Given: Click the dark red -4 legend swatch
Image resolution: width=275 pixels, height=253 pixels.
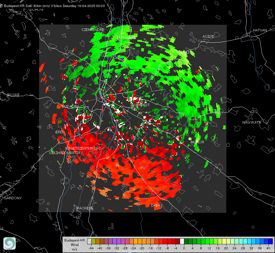Looking at the screenshot, I should 178,241.
